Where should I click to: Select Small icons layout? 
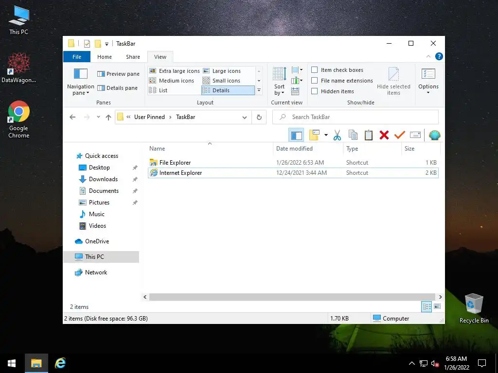coord(221,81)
